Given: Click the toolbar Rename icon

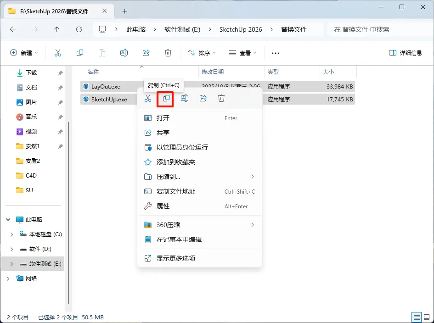Looking at the screenshot, I should tap(124, 53).
